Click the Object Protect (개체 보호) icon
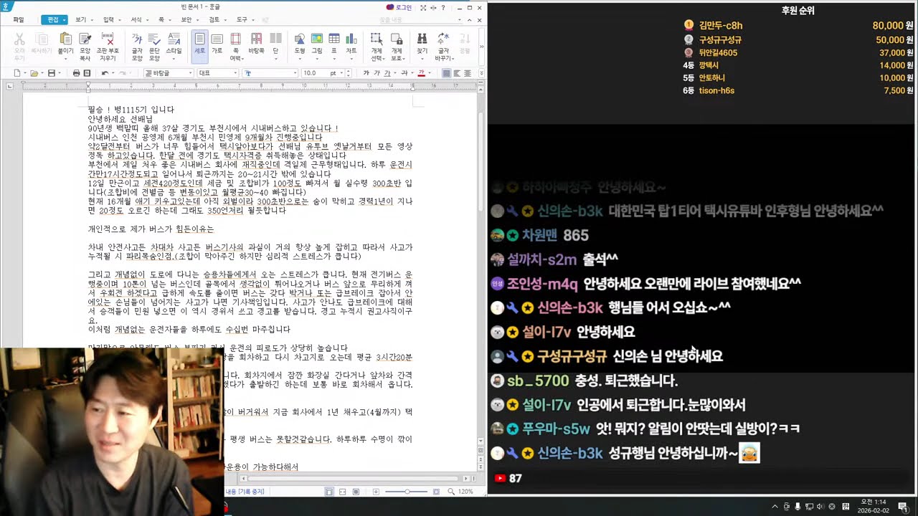Image resolution: width=918 pixels, height=516 pixels. 397,39
